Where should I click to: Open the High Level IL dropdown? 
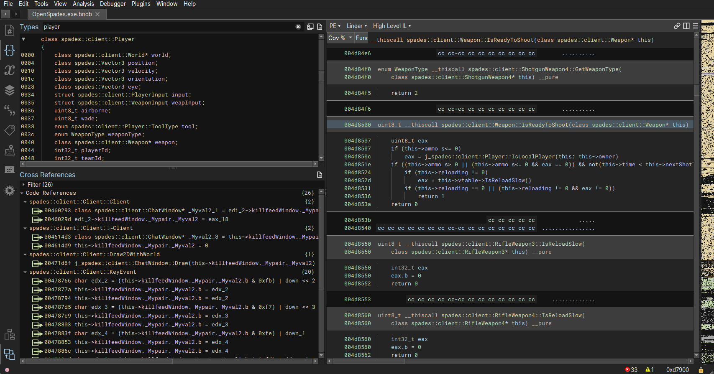[392, 26]
